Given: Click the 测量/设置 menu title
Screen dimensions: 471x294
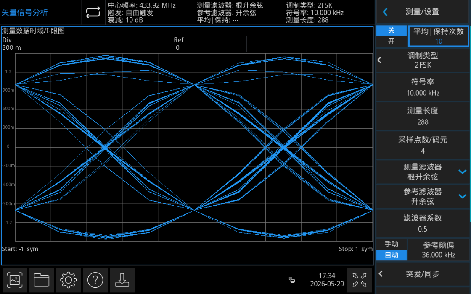Looking at the screenshot, I should pos(422,12).
